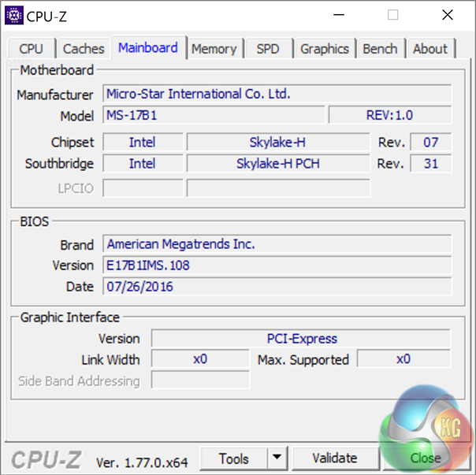Click the Link Width x0 field
Image resolution: width=476 pixels, height=475 pixels.
200,359
